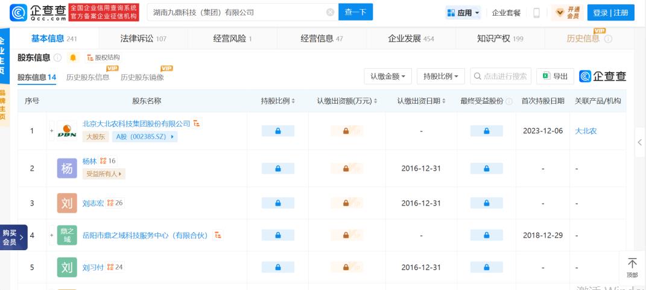646x290 pixels.
Task: Open 北京大北农科技集团股份有限公司 link
Action: tap(136, 124)
